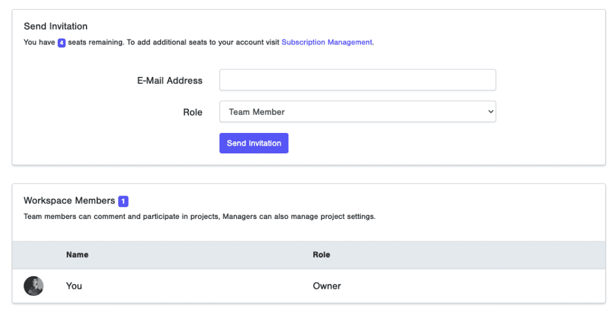The height and width of the screenshot is (314, 616).
Task: Click the Workspace Members heading
Action: point(69,200)
